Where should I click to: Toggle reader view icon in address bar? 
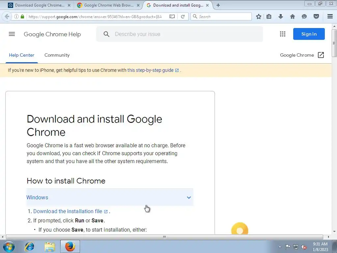172,16
